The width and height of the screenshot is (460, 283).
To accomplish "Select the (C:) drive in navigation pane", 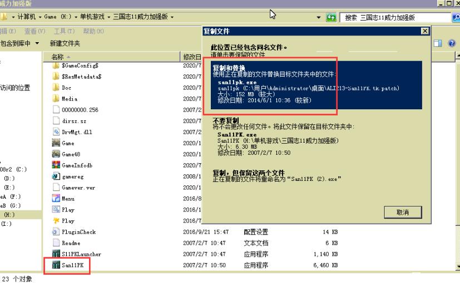I will tap(13, 169).
